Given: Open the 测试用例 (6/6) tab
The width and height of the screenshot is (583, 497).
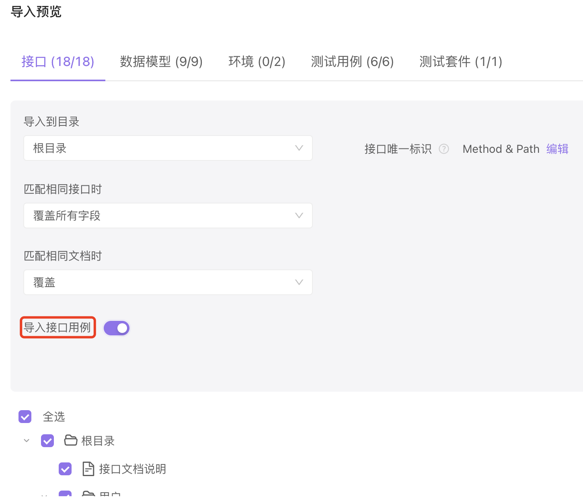Looking at the screenshot, I should [x=352, y=62].
